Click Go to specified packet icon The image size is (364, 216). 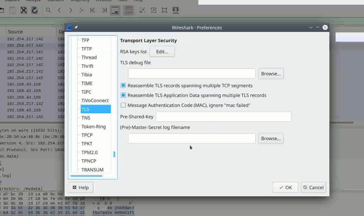(81, 10)
